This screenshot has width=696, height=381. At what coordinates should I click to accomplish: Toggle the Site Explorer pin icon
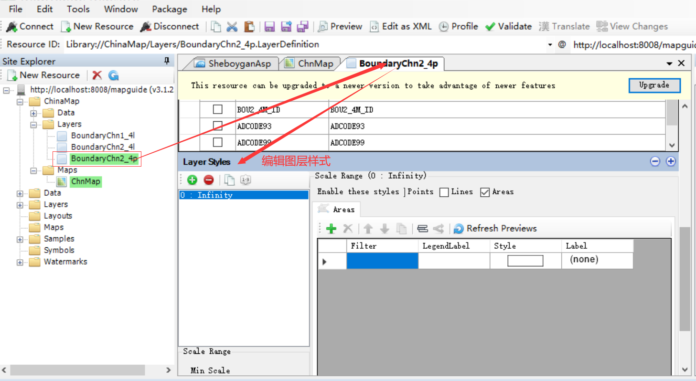tap(167, 61)
